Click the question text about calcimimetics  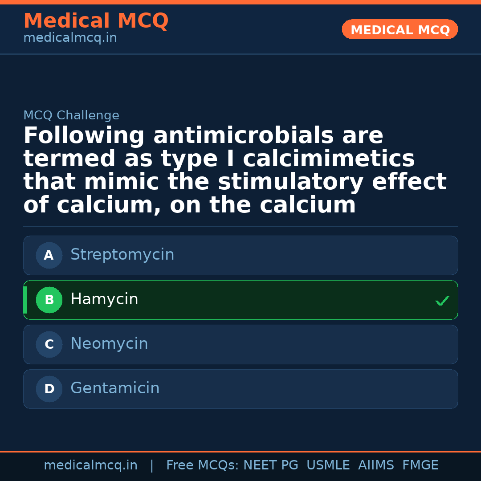[x=235, y=171]
